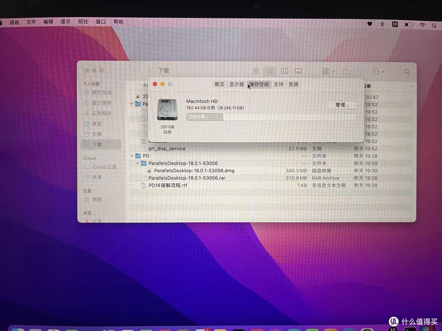Open the 窗口 menu
Viewport: 442px width, 331px height.
click(x=100, y=22)
